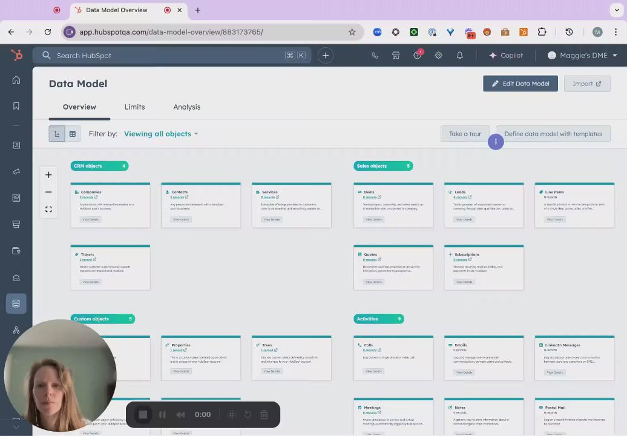Restart the recording with the redo arrow
This screenshot has height=436, width=627.
click(248, 414)
